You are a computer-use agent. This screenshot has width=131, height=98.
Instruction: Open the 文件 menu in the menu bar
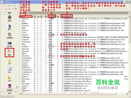[x=4, y=5]
